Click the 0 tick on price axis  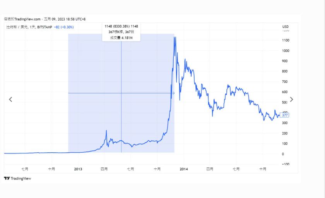click(283, 154)
